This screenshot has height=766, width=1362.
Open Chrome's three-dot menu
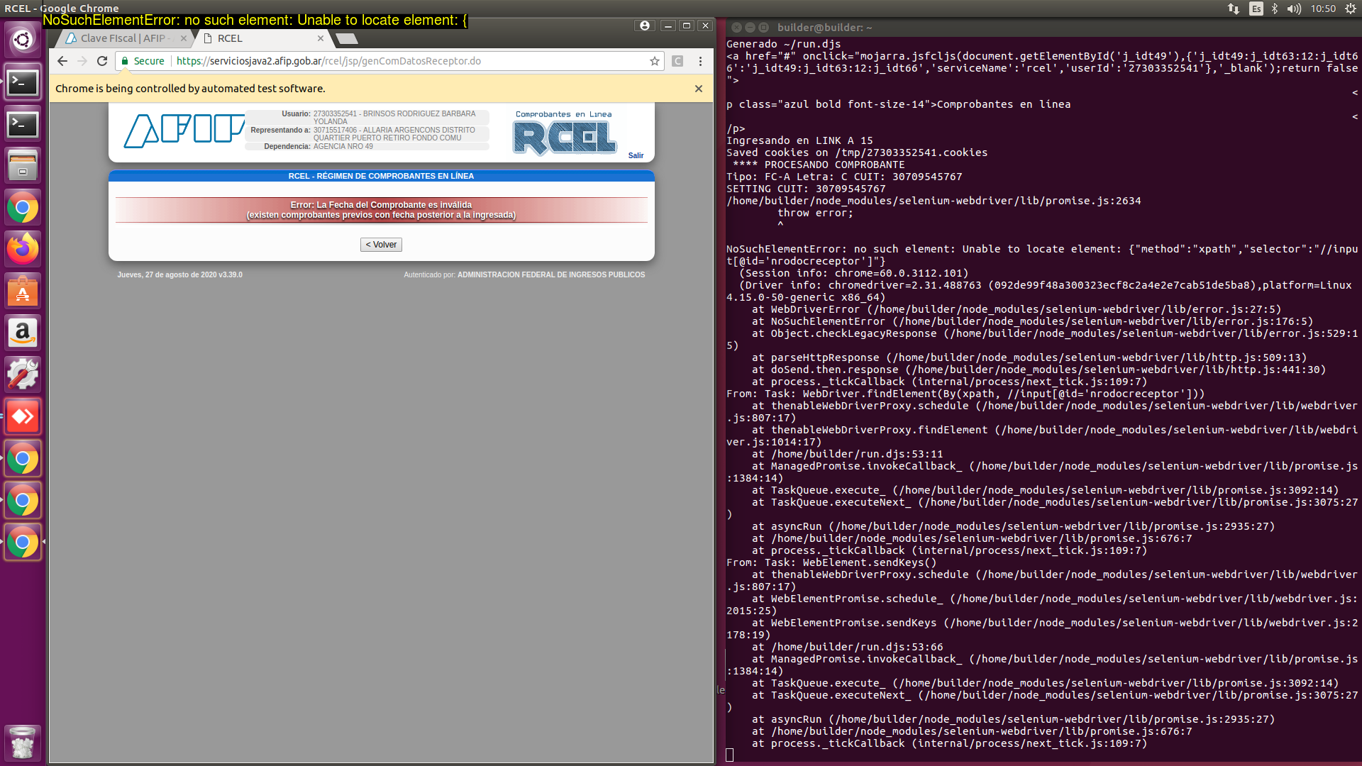(x=700, y=61)
